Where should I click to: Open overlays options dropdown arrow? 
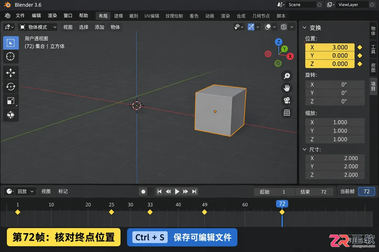tap(275, 27)
